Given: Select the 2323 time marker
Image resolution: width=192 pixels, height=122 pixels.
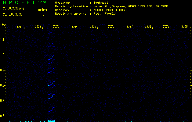Looking at the screenshot, I should 56,27.
